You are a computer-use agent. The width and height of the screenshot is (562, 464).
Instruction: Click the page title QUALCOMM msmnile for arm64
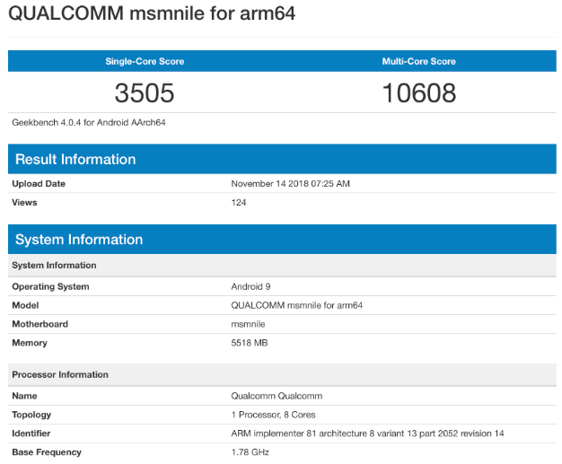pos(152,14)
